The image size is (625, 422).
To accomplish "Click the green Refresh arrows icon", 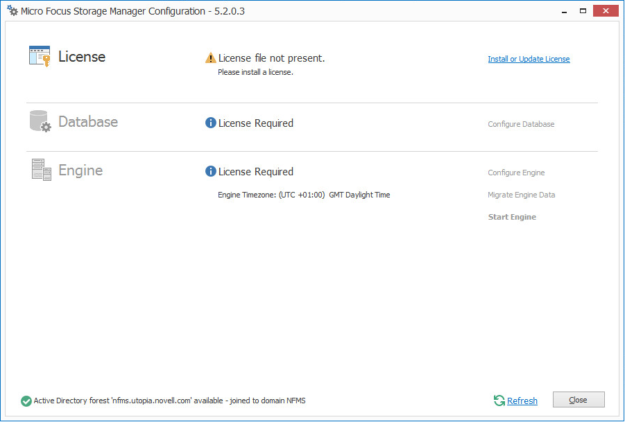I will 499,401.
